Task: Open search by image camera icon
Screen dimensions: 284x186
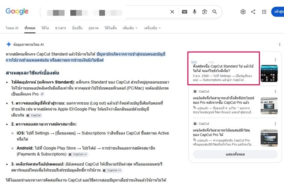Action: (x=204, y=12)
